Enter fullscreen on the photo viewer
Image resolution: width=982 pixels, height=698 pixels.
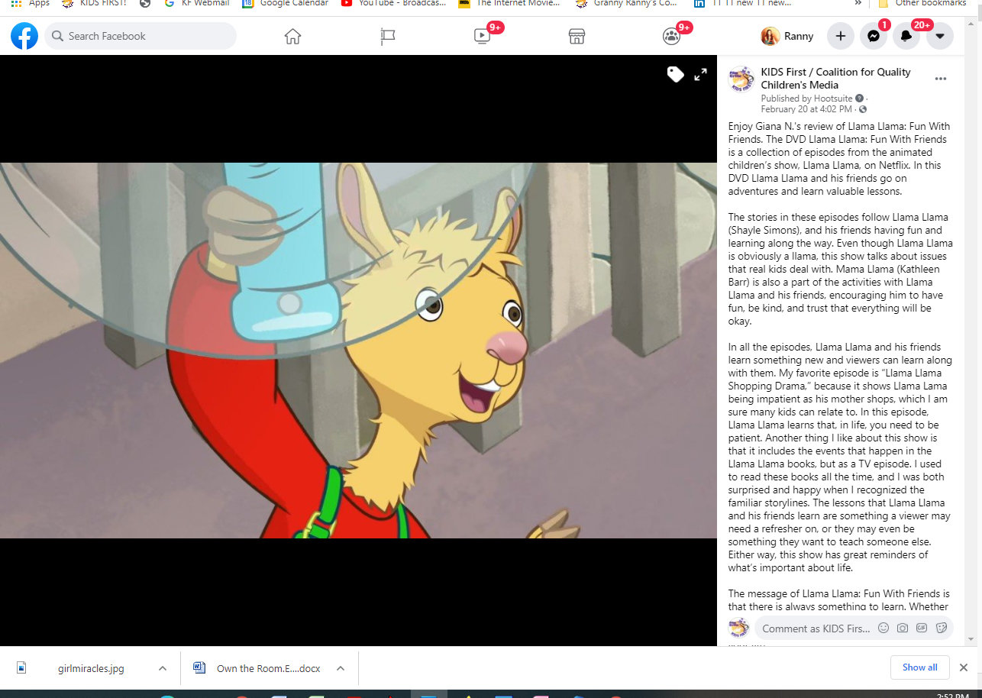(x=700, y=74)
